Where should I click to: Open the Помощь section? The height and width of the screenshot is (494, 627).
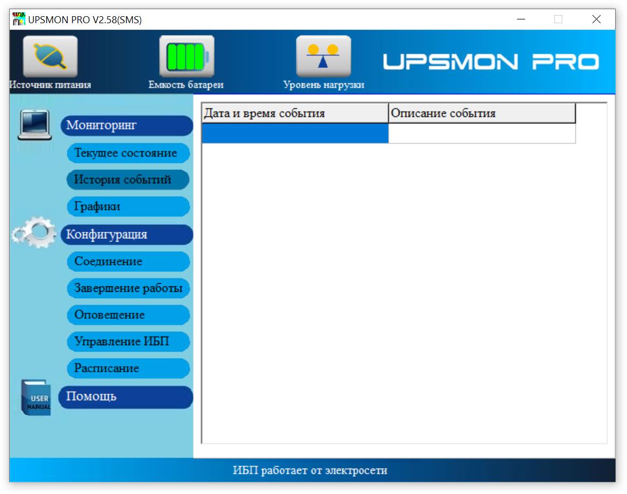pos(126,397)
